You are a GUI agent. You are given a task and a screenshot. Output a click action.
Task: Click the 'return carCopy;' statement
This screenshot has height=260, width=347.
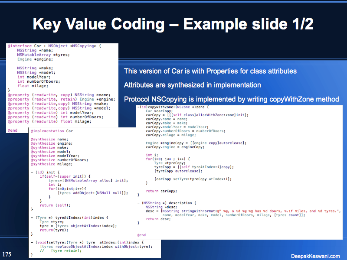pos(158,190)
